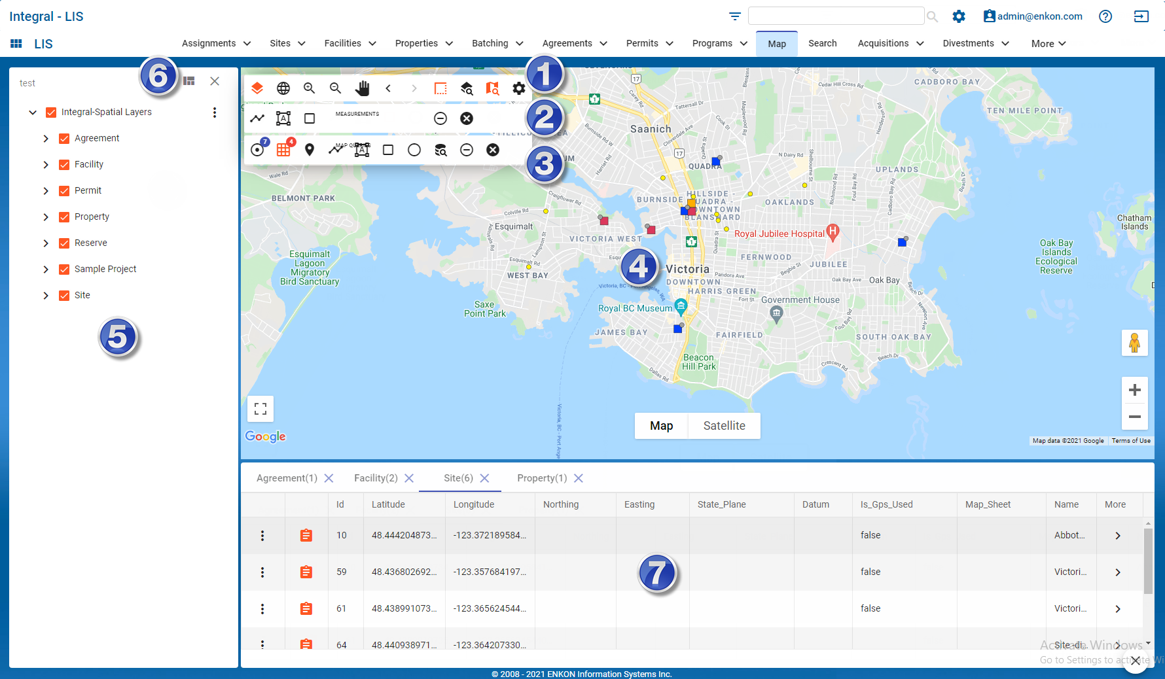Expand the Facility layer tree node

pos(46,165)
